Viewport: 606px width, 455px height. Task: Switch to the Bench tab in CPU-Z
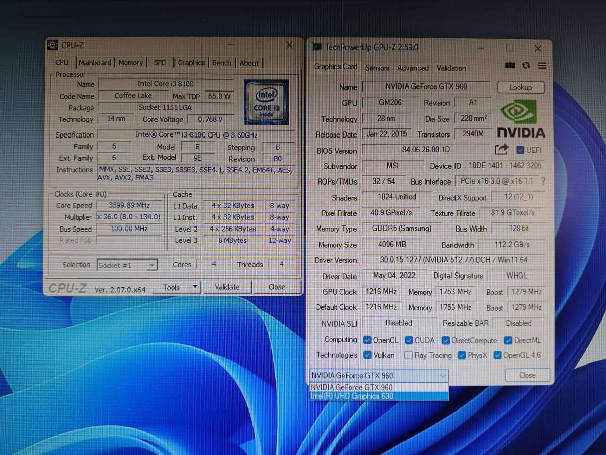(x=221, y=63)
